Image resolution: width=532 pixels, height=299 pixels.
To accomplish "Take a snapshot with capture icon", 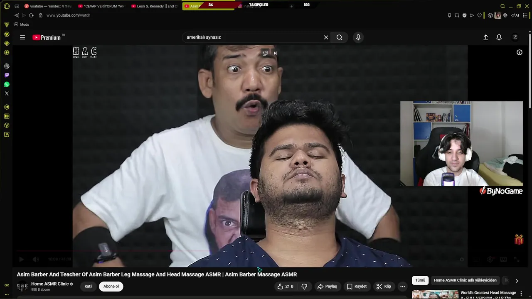I will coord(457,15).
